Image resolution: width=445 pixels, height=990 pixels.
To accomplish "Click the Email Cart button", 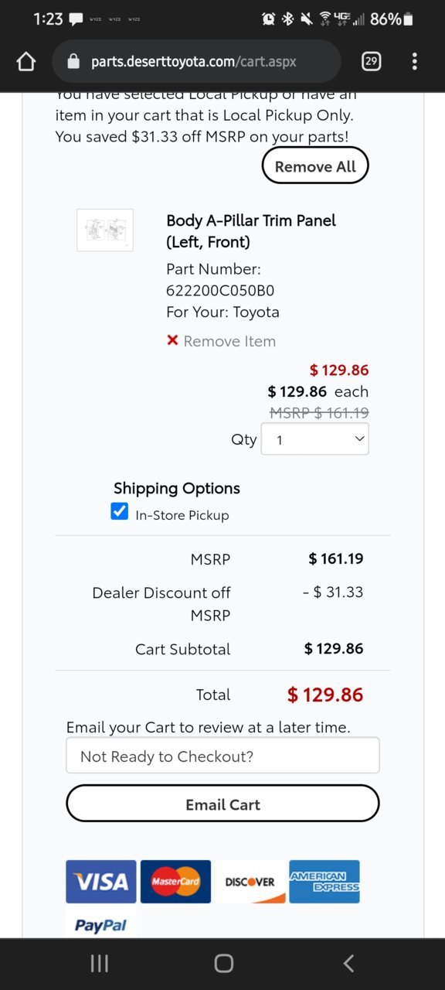I will [x=222, y=804].
